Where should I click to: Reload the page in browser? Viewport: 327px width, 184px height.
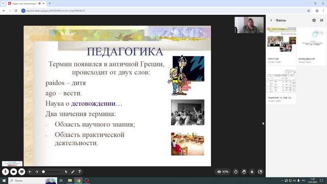(x=16, y=11)
